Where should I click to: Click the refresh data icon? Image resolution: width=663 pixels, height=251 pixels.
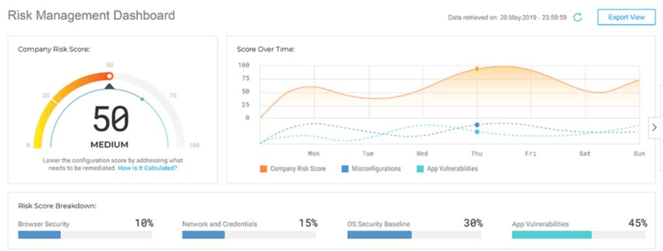578,17
